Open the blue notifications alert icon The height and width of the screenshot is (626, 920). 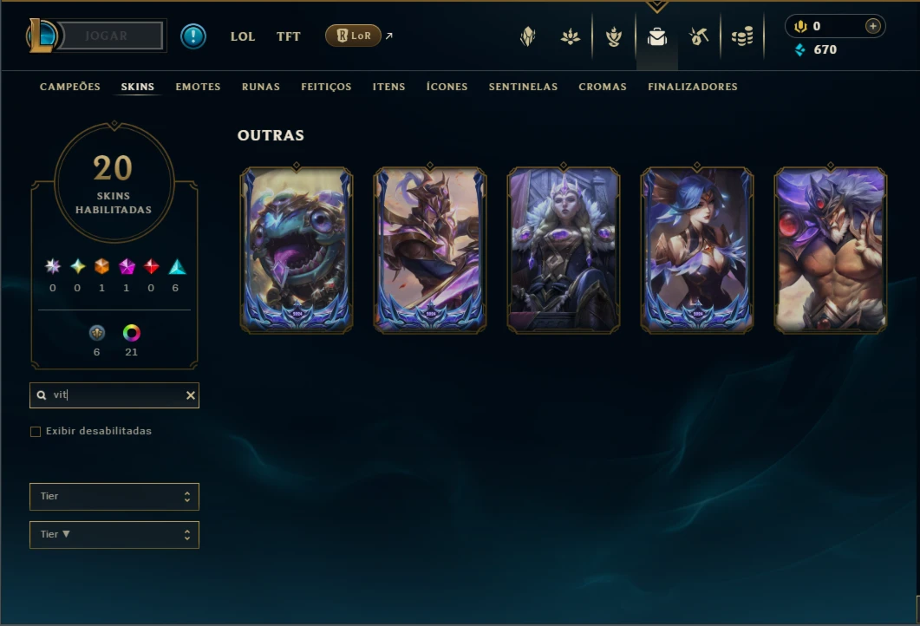point(193,36)
